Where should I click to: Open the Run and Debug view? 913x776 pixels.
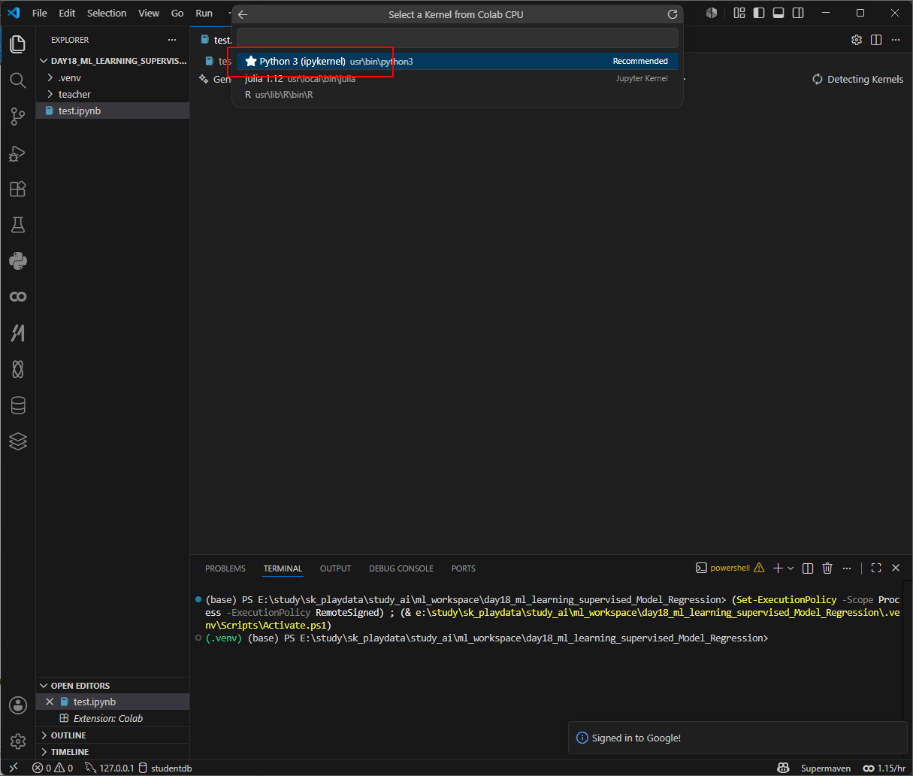[18, 153]
